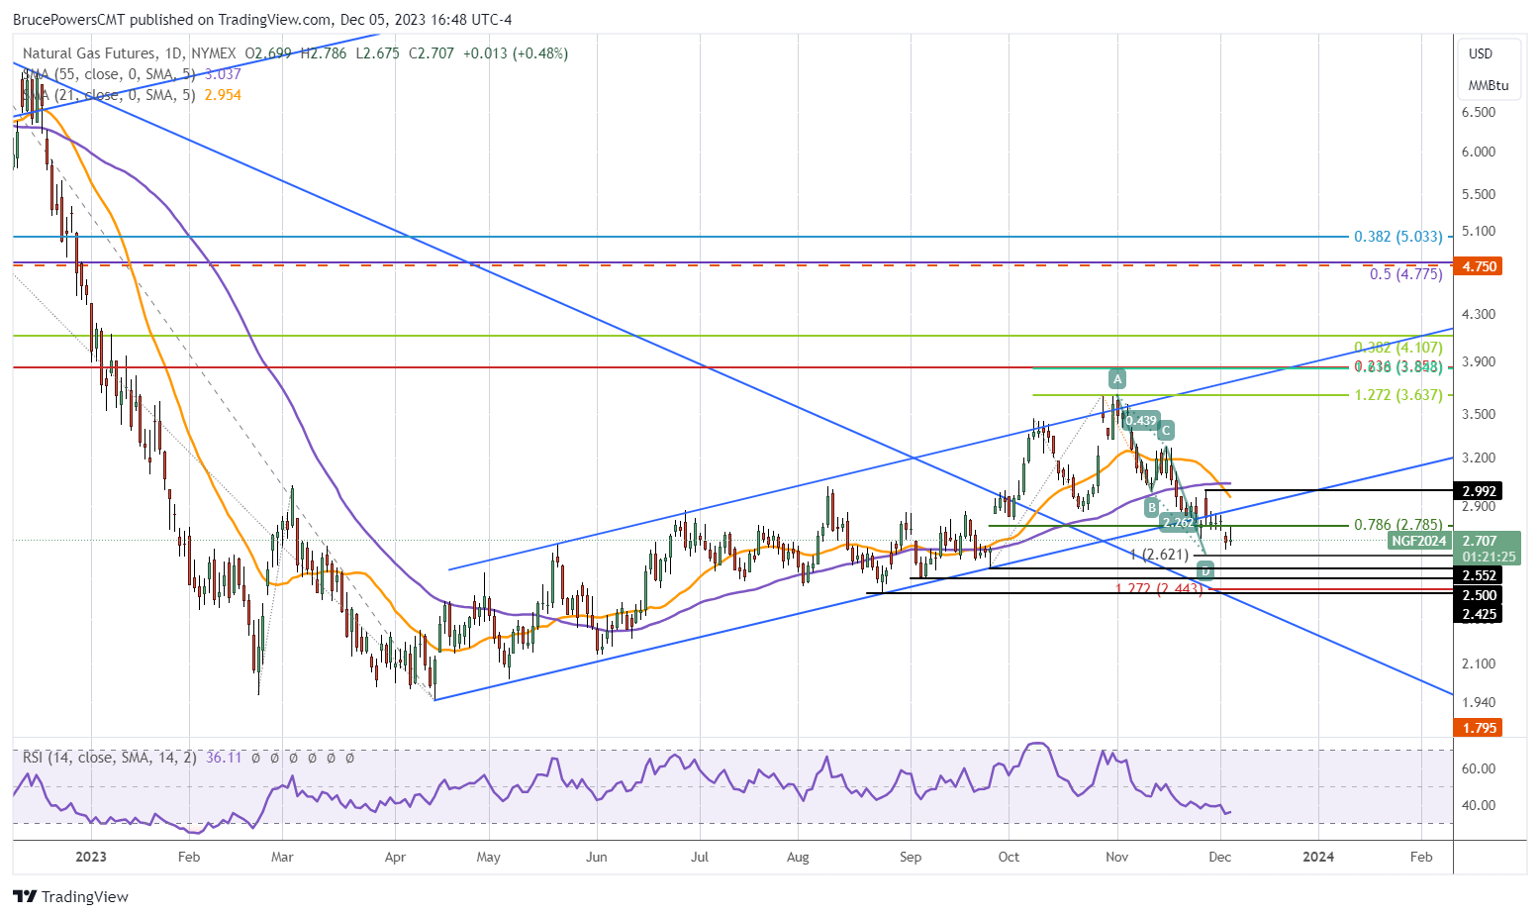Click the MMBtu unit label
This screenshot has width=1540, height=918.
click(x=1489, y=85)
